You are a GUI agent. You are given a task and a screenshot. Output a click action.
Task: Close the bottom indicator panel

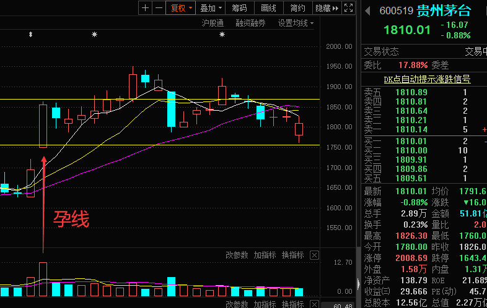coord(314,304)
